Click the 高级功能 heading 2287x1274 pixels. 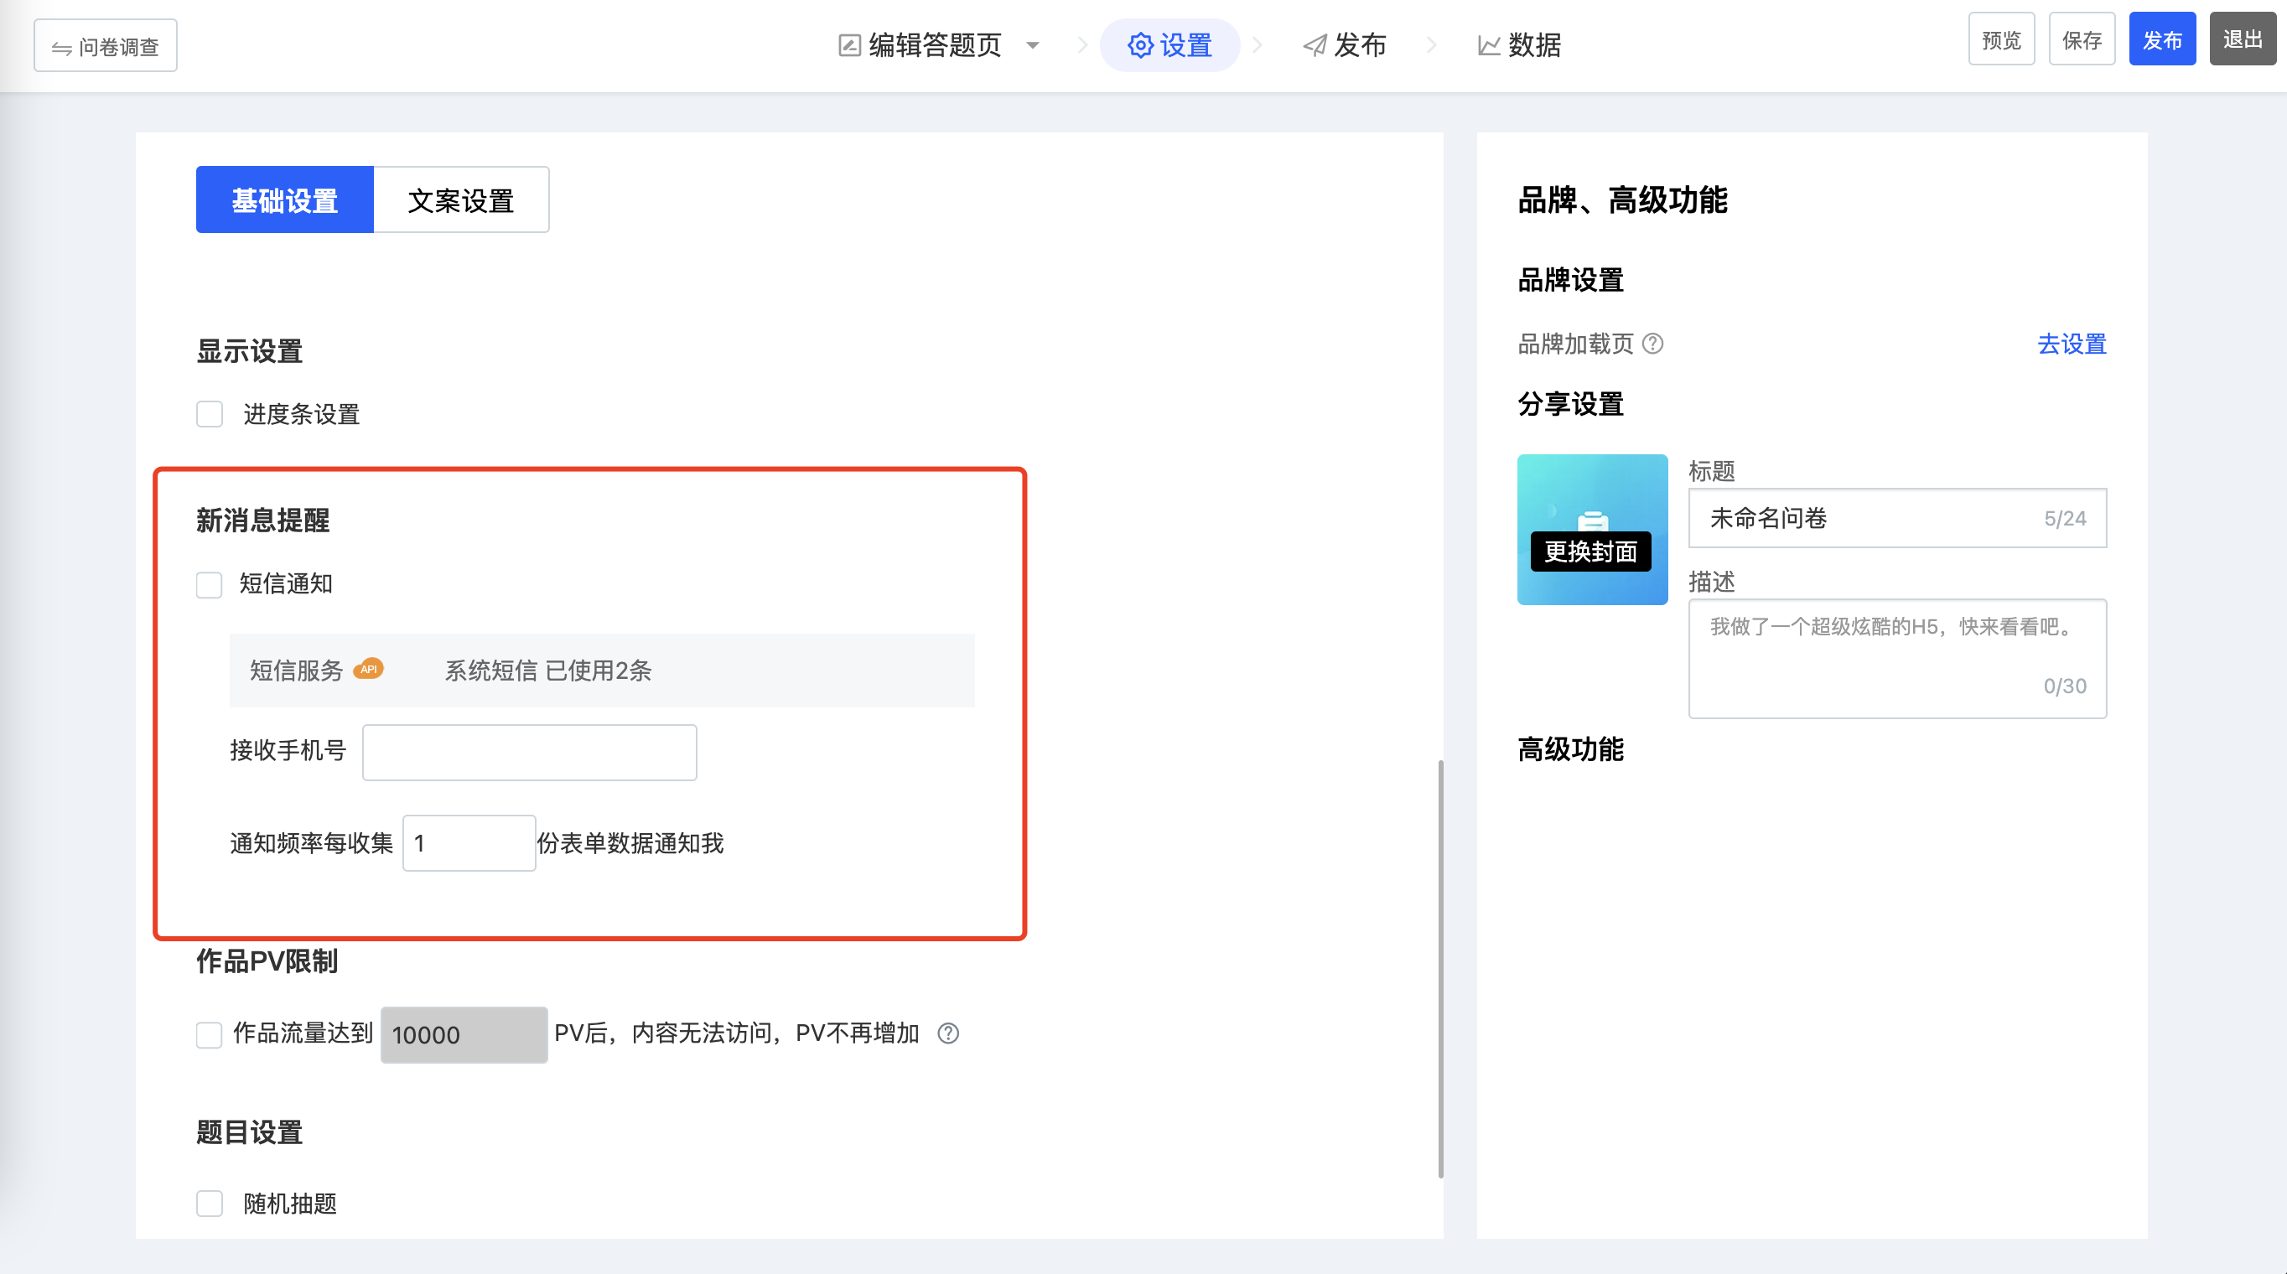1570,749
